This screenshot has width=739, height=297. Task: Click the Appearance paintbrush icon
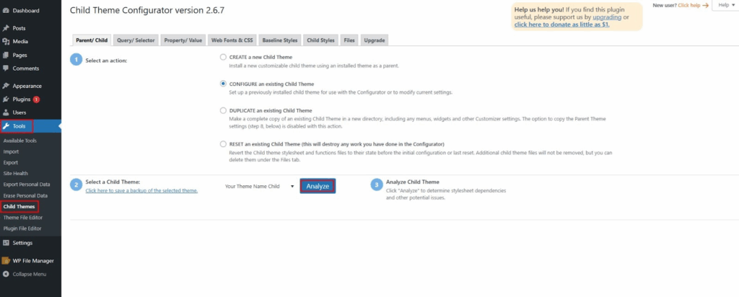[6, 86]
